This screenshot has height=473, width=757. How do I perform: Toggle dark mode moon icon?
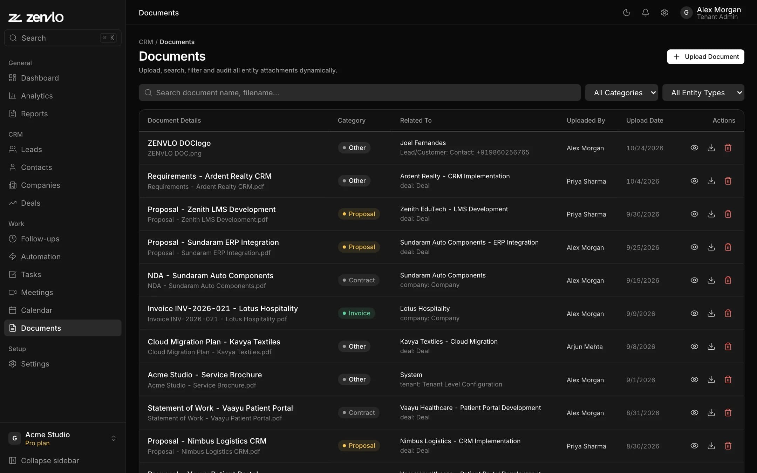[x=626, y=13]
